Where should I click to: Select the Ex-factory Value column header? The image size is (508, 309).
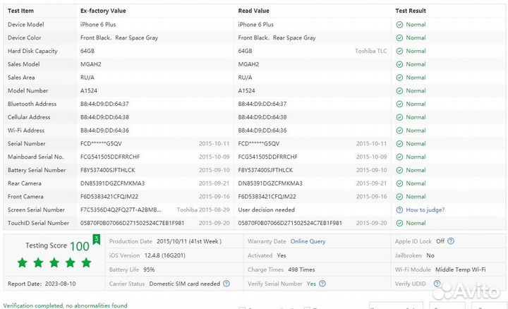click(x=103, y=11)
